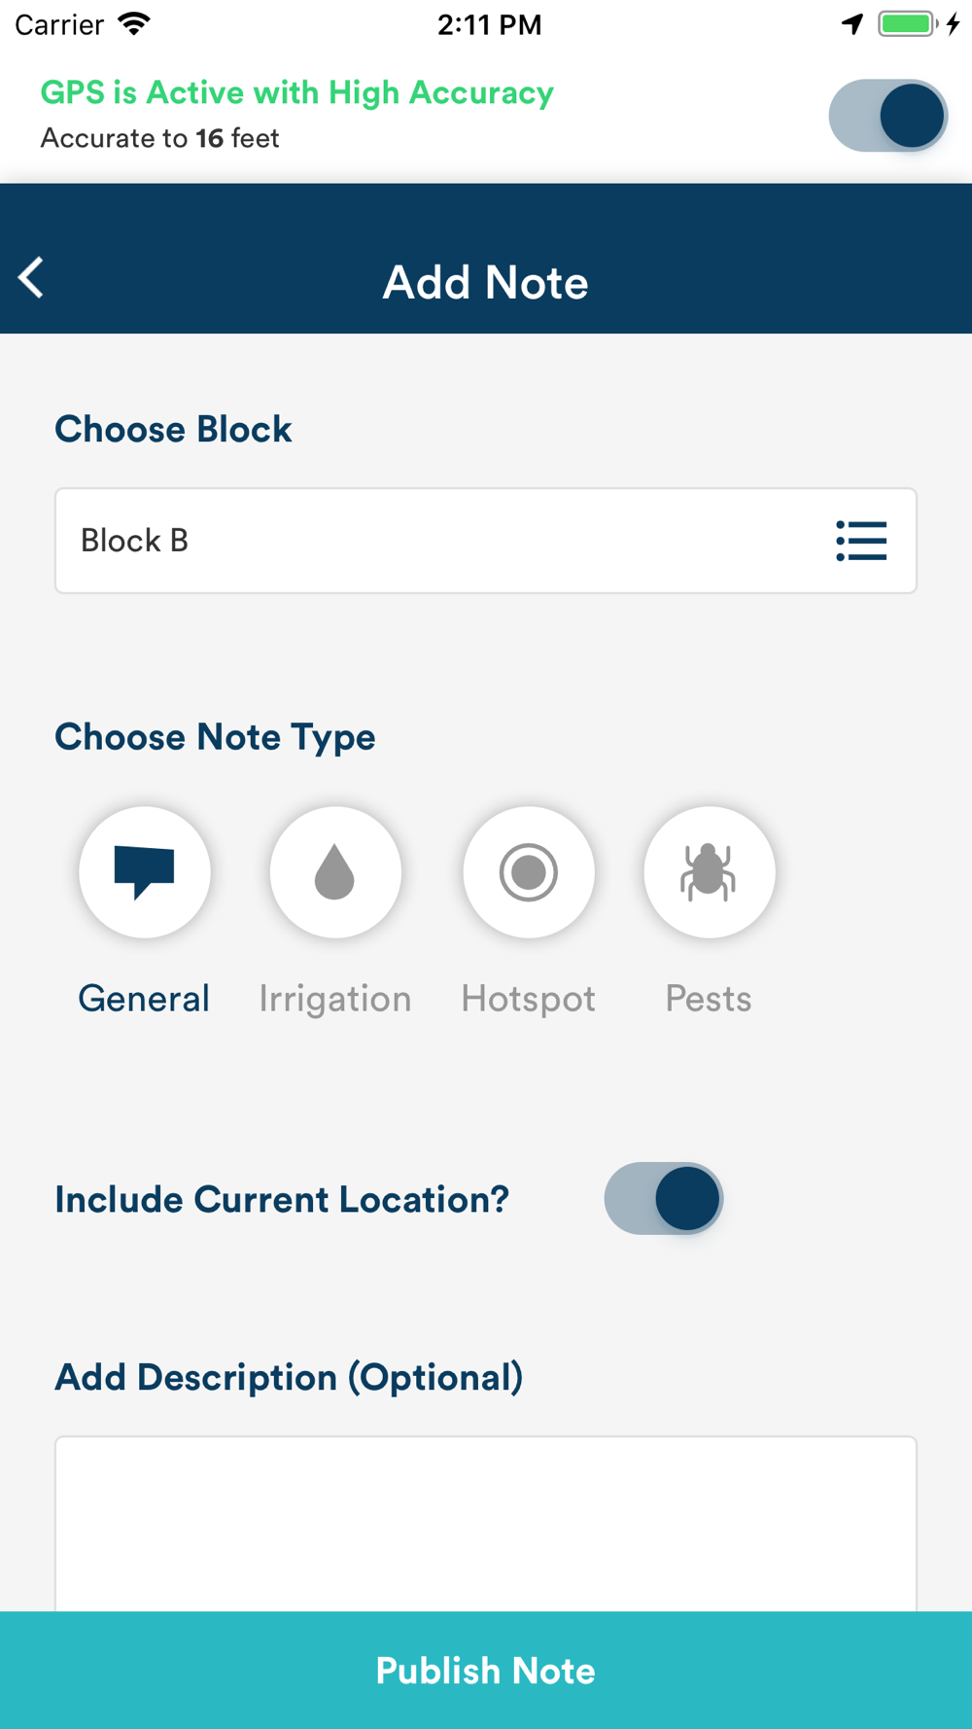Tap the Pests note type label
The image size is (972, 1729).
tap(709, 999)
